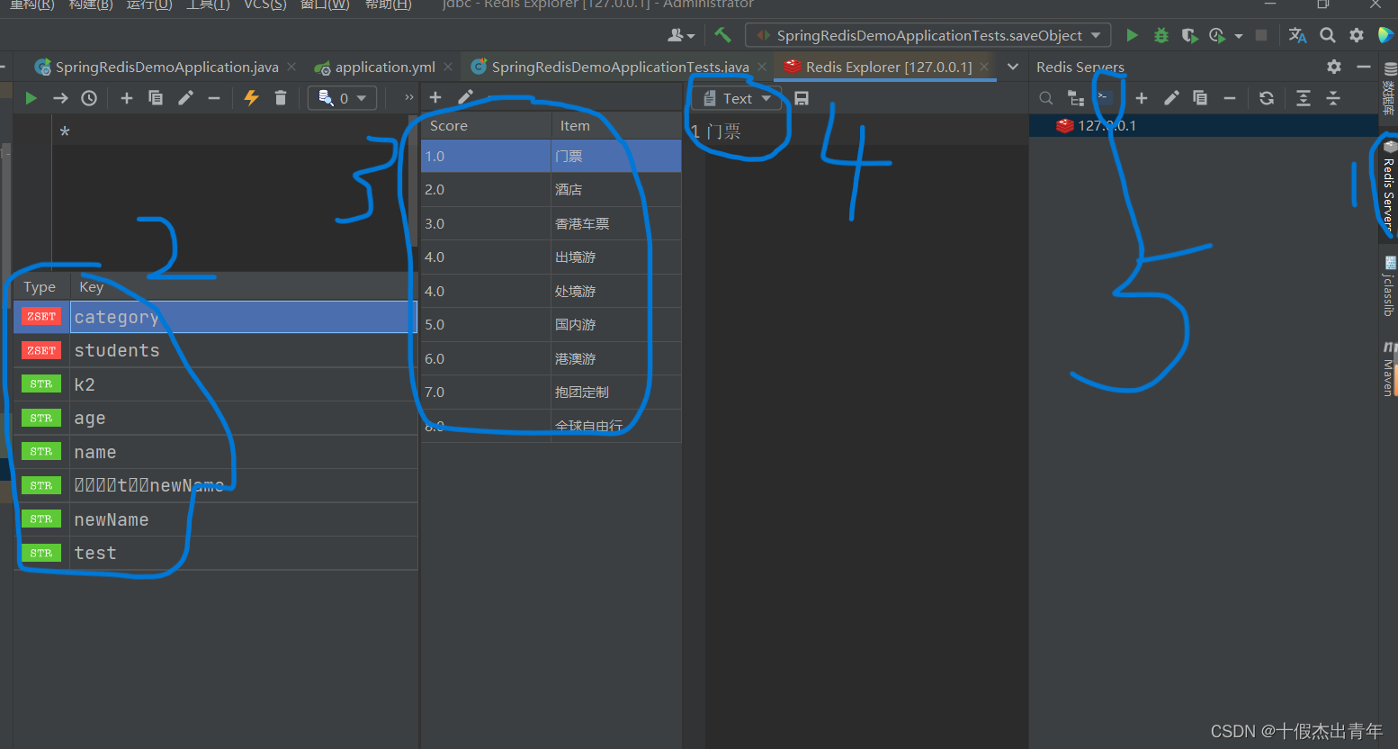
Task: Add a new member with the plus icon above the Score table
Action: click(x=435, y=97)
